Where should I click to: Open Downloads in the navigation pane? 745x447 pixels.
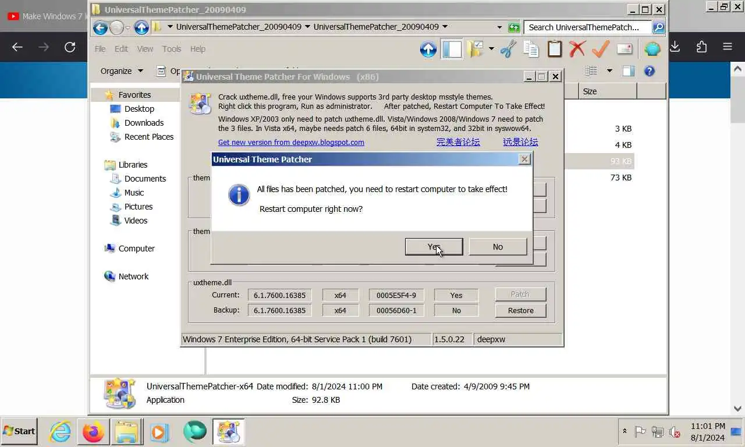click(144, 123)
